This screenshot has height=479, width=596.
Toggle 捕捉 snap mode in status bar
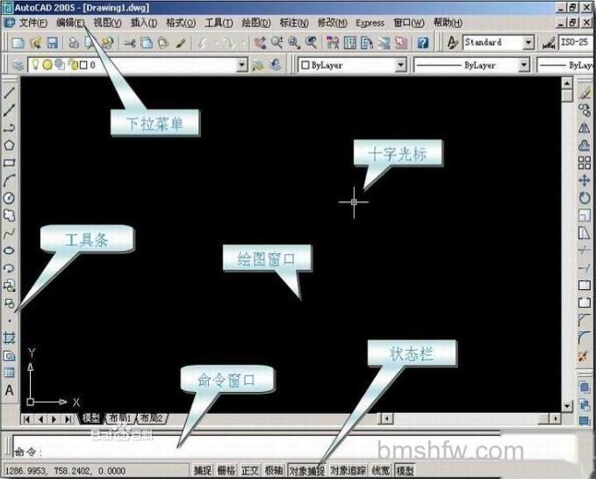tap(203, 470)
